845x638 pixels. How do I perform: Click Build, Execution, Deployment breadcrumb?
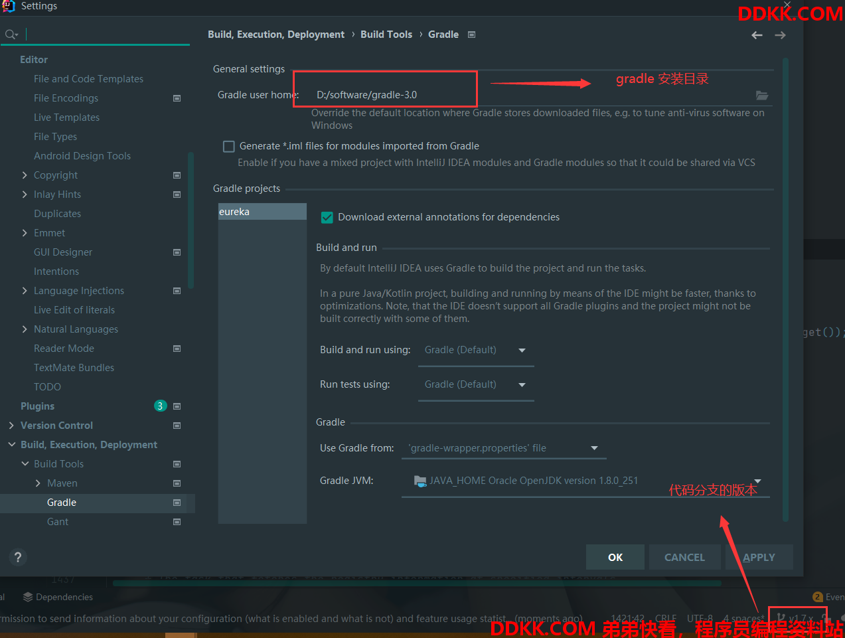click(276, 35)
